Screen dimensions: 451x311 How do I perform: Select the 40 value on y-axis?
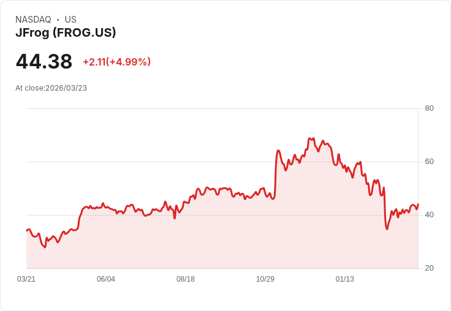[x=429, y=215]
